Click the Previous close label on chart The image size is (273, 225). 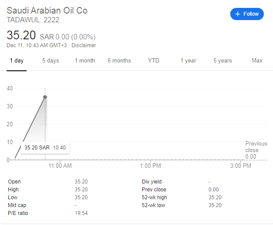click(256, 147)
